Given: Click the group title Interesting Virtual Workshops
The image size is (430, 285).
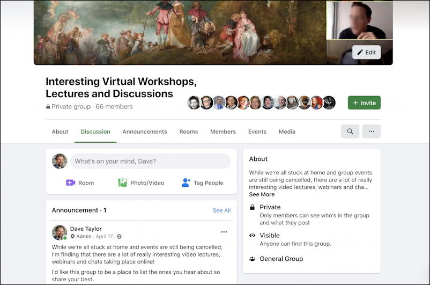Looking at the screenshot, I should (121, 87).
